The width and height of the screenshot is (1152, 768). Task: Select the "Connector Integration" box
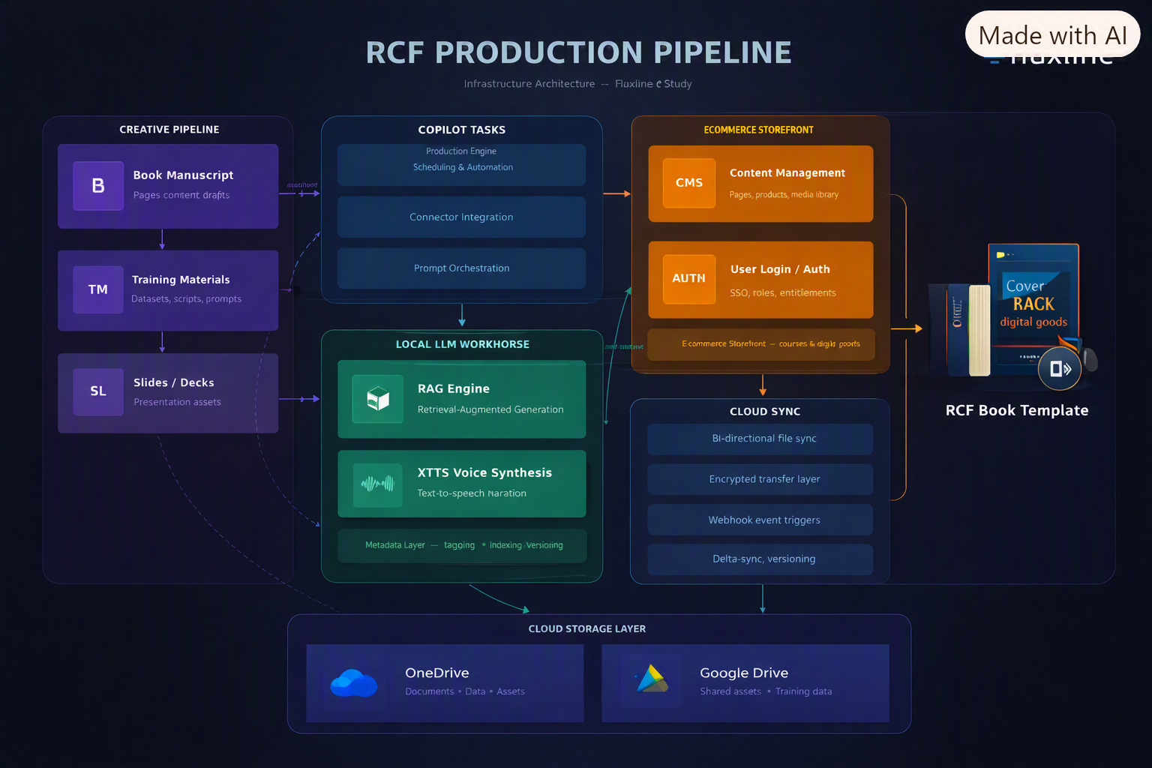[461, 217]
